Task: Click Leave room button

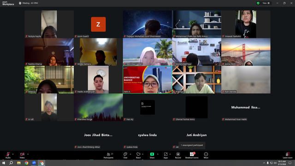Action: [x=288, y=155]
